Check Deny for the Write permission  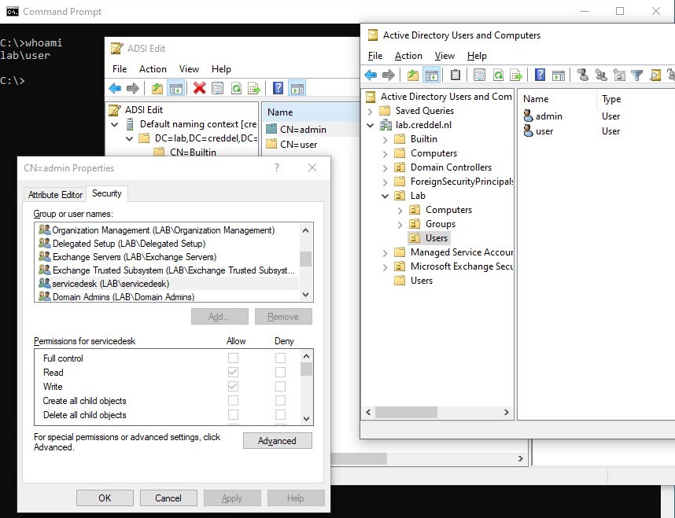click(x=280, y=387)
